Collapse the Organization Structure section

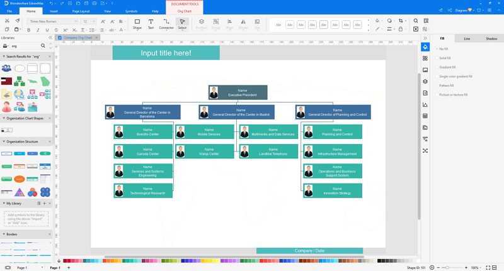4,141
